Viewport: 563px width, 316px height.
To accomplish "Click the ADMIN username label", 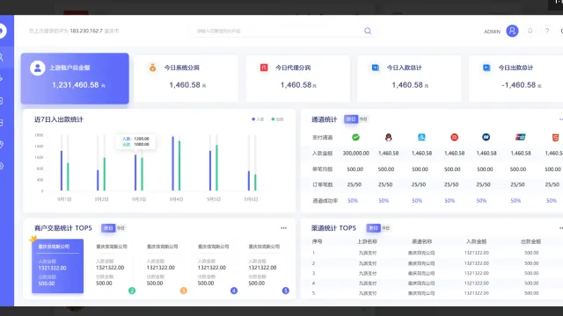I will [x=492, y=32].
